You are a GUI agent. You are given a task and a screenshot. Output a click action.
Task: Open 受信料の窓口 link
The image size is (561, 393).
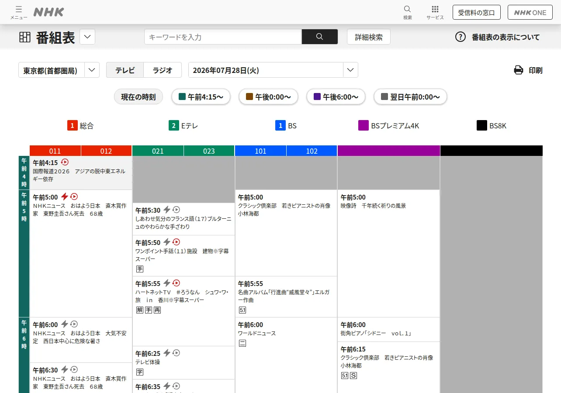pos(476,12)
